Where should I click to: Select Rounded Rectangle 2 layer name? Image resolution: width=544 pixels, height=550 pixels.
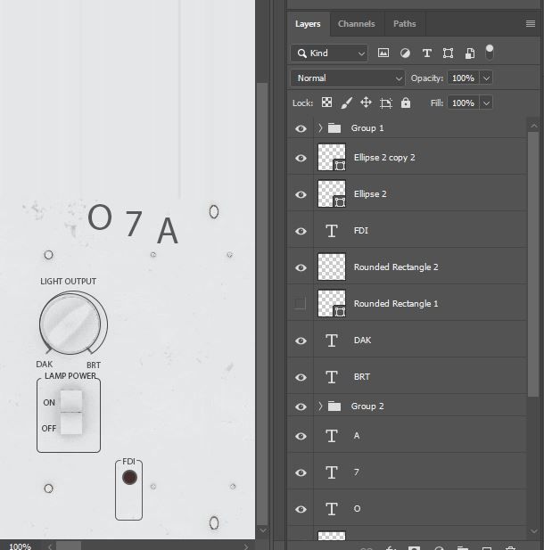pyautogui.click(x=396, y=267)
